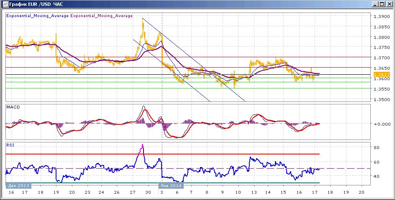Select the blue Exponential_Moving_Average legend label
Viewport: 395px width, 200px height.
[37, 15]
